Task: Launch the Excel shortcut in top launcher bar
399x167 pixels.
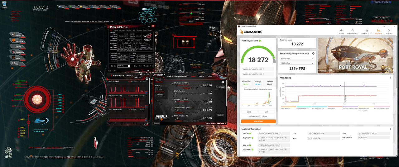Action: (x=73, y=6)
